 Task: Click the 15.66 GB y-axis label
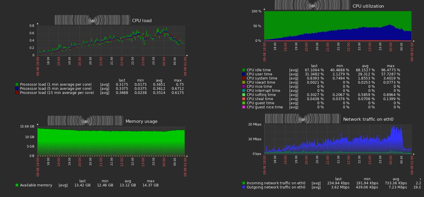27,126
